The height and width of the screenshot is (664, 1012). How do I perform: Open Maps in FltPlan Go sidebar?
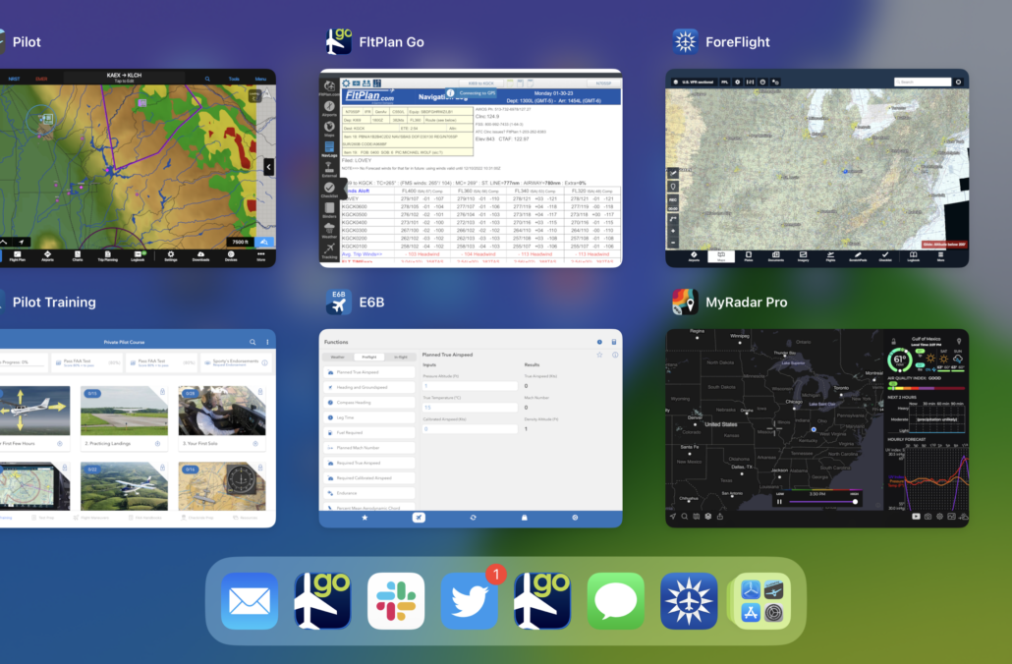[329, 129]
